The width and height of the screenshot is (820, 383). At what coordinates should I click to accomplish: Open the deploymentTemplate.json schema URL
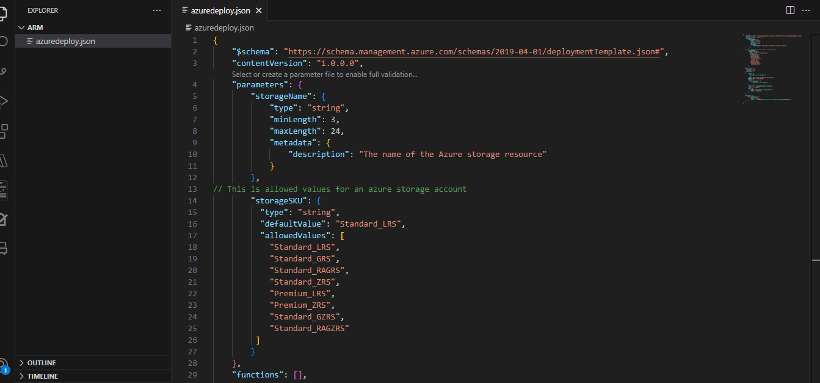pyautogui.click(x=475, y=52)
